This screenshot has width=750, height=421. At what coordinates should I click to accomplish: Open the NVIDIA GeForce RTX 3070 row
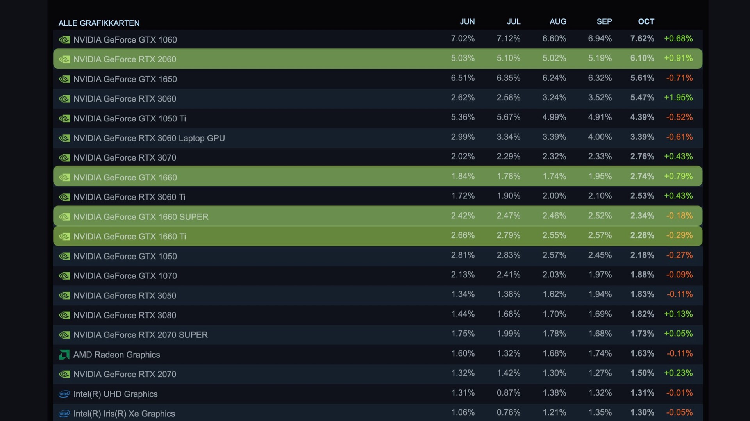pyautogui.click(x=125, y=158)
